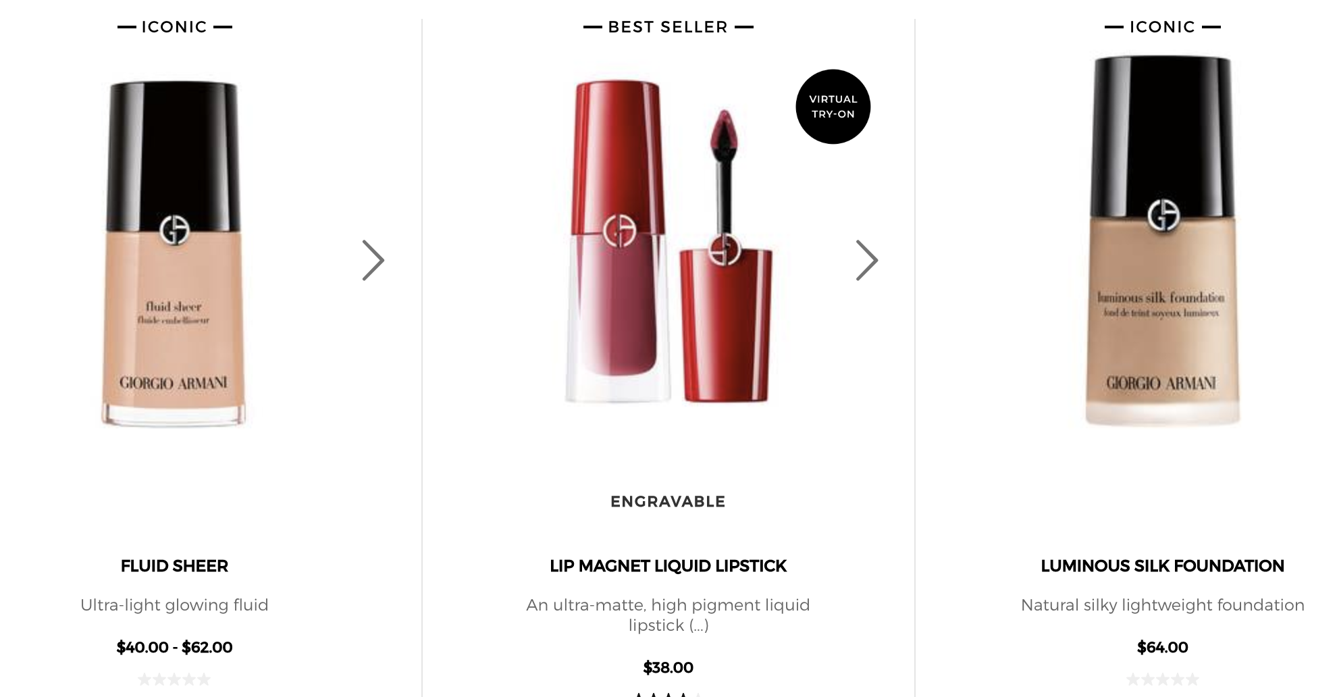Screen dimensions: 1337x697
Task: Click the $40.00 - $62.00 price
Action: [174, 647]
